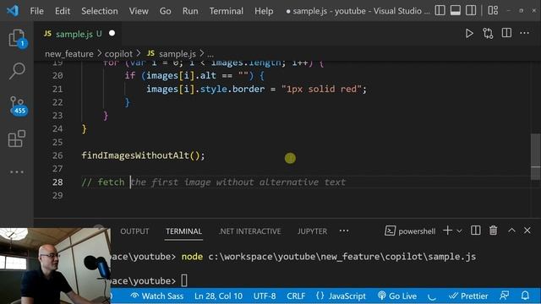Split the editor to the right
Image resolution: width=541 pixels, height=304 pixels.
pyautogui.click(x=506, y=33)
